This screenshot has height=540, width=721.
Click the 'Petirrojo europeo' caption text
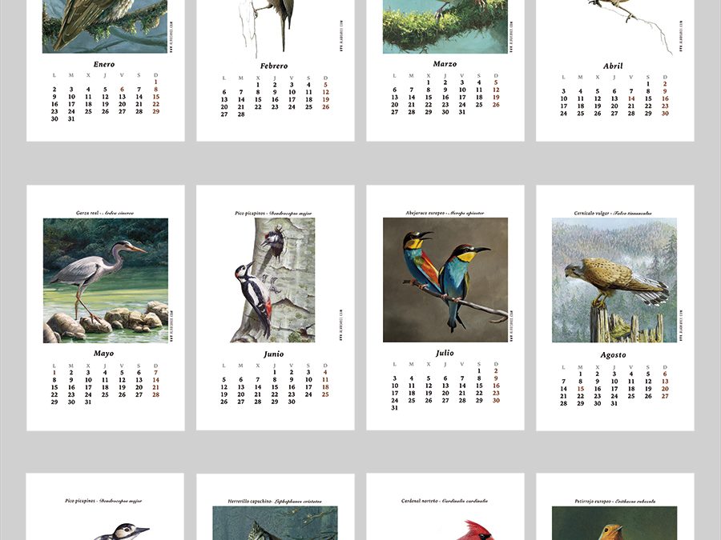[x=591, y=501]
